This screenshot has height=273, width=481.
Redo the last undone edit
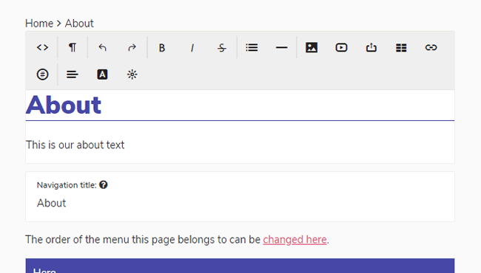coord(132,47)
